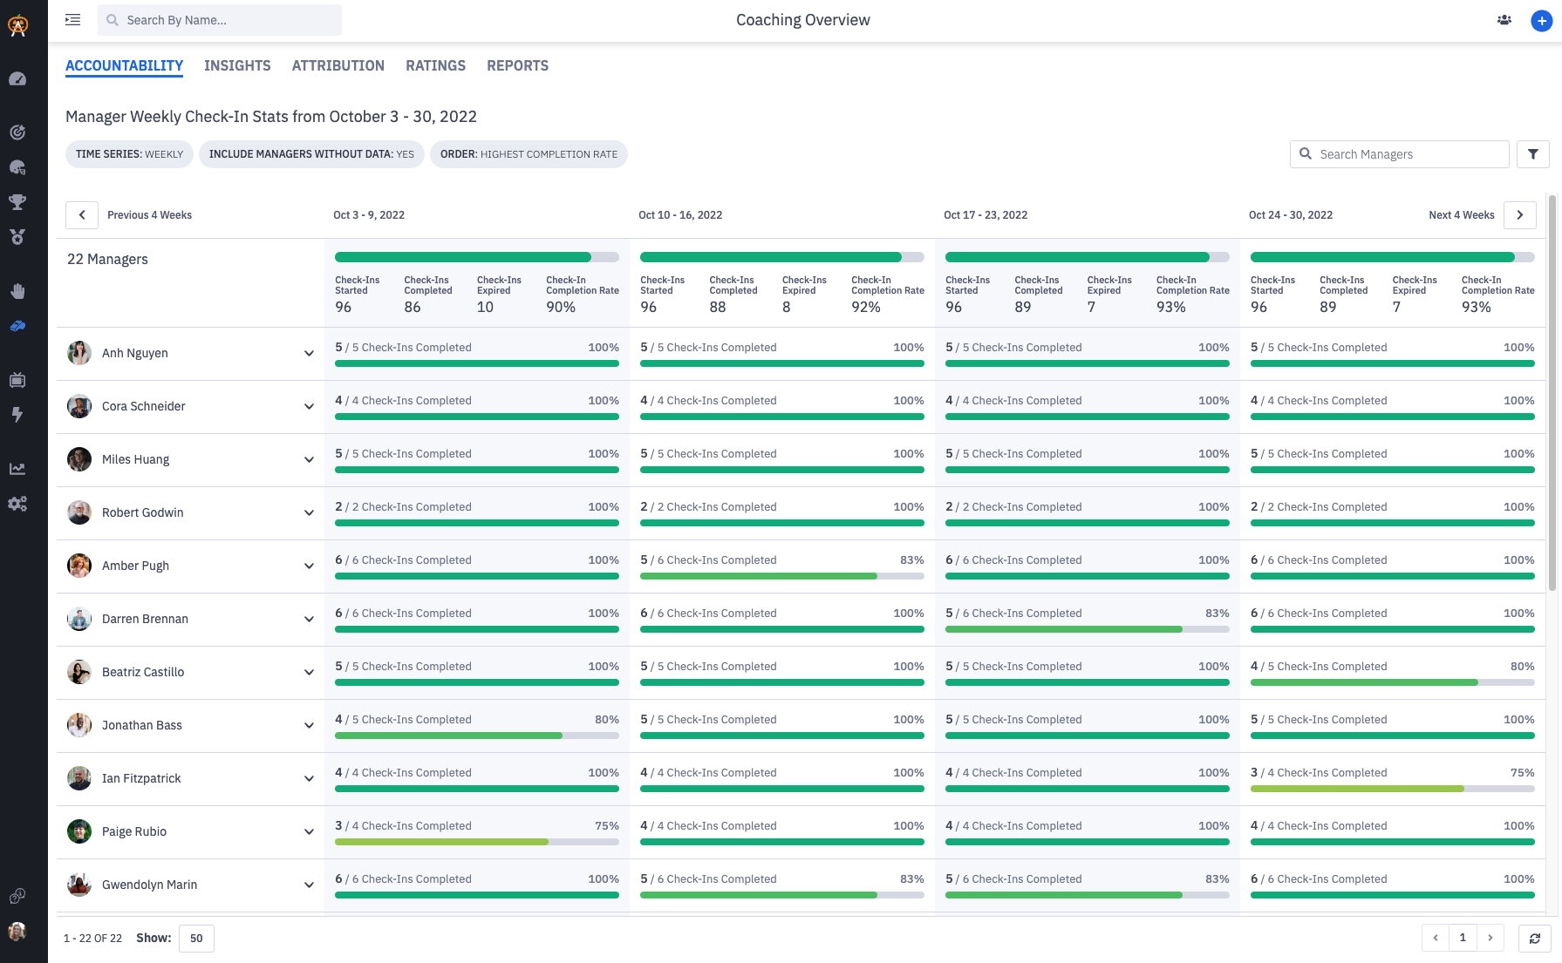Viewport: 1562px width, 963px height.
Task: Open the Fantasy football helmet icon
Action: click(x=17, y=167)
